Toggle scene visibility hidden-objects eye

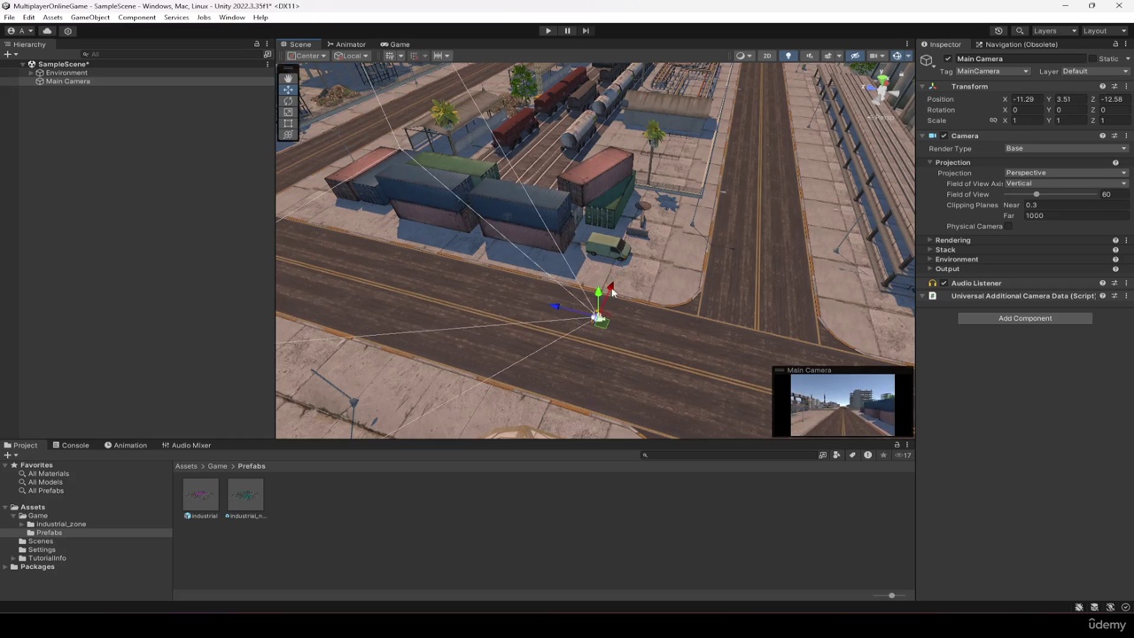tap(855, 56)
